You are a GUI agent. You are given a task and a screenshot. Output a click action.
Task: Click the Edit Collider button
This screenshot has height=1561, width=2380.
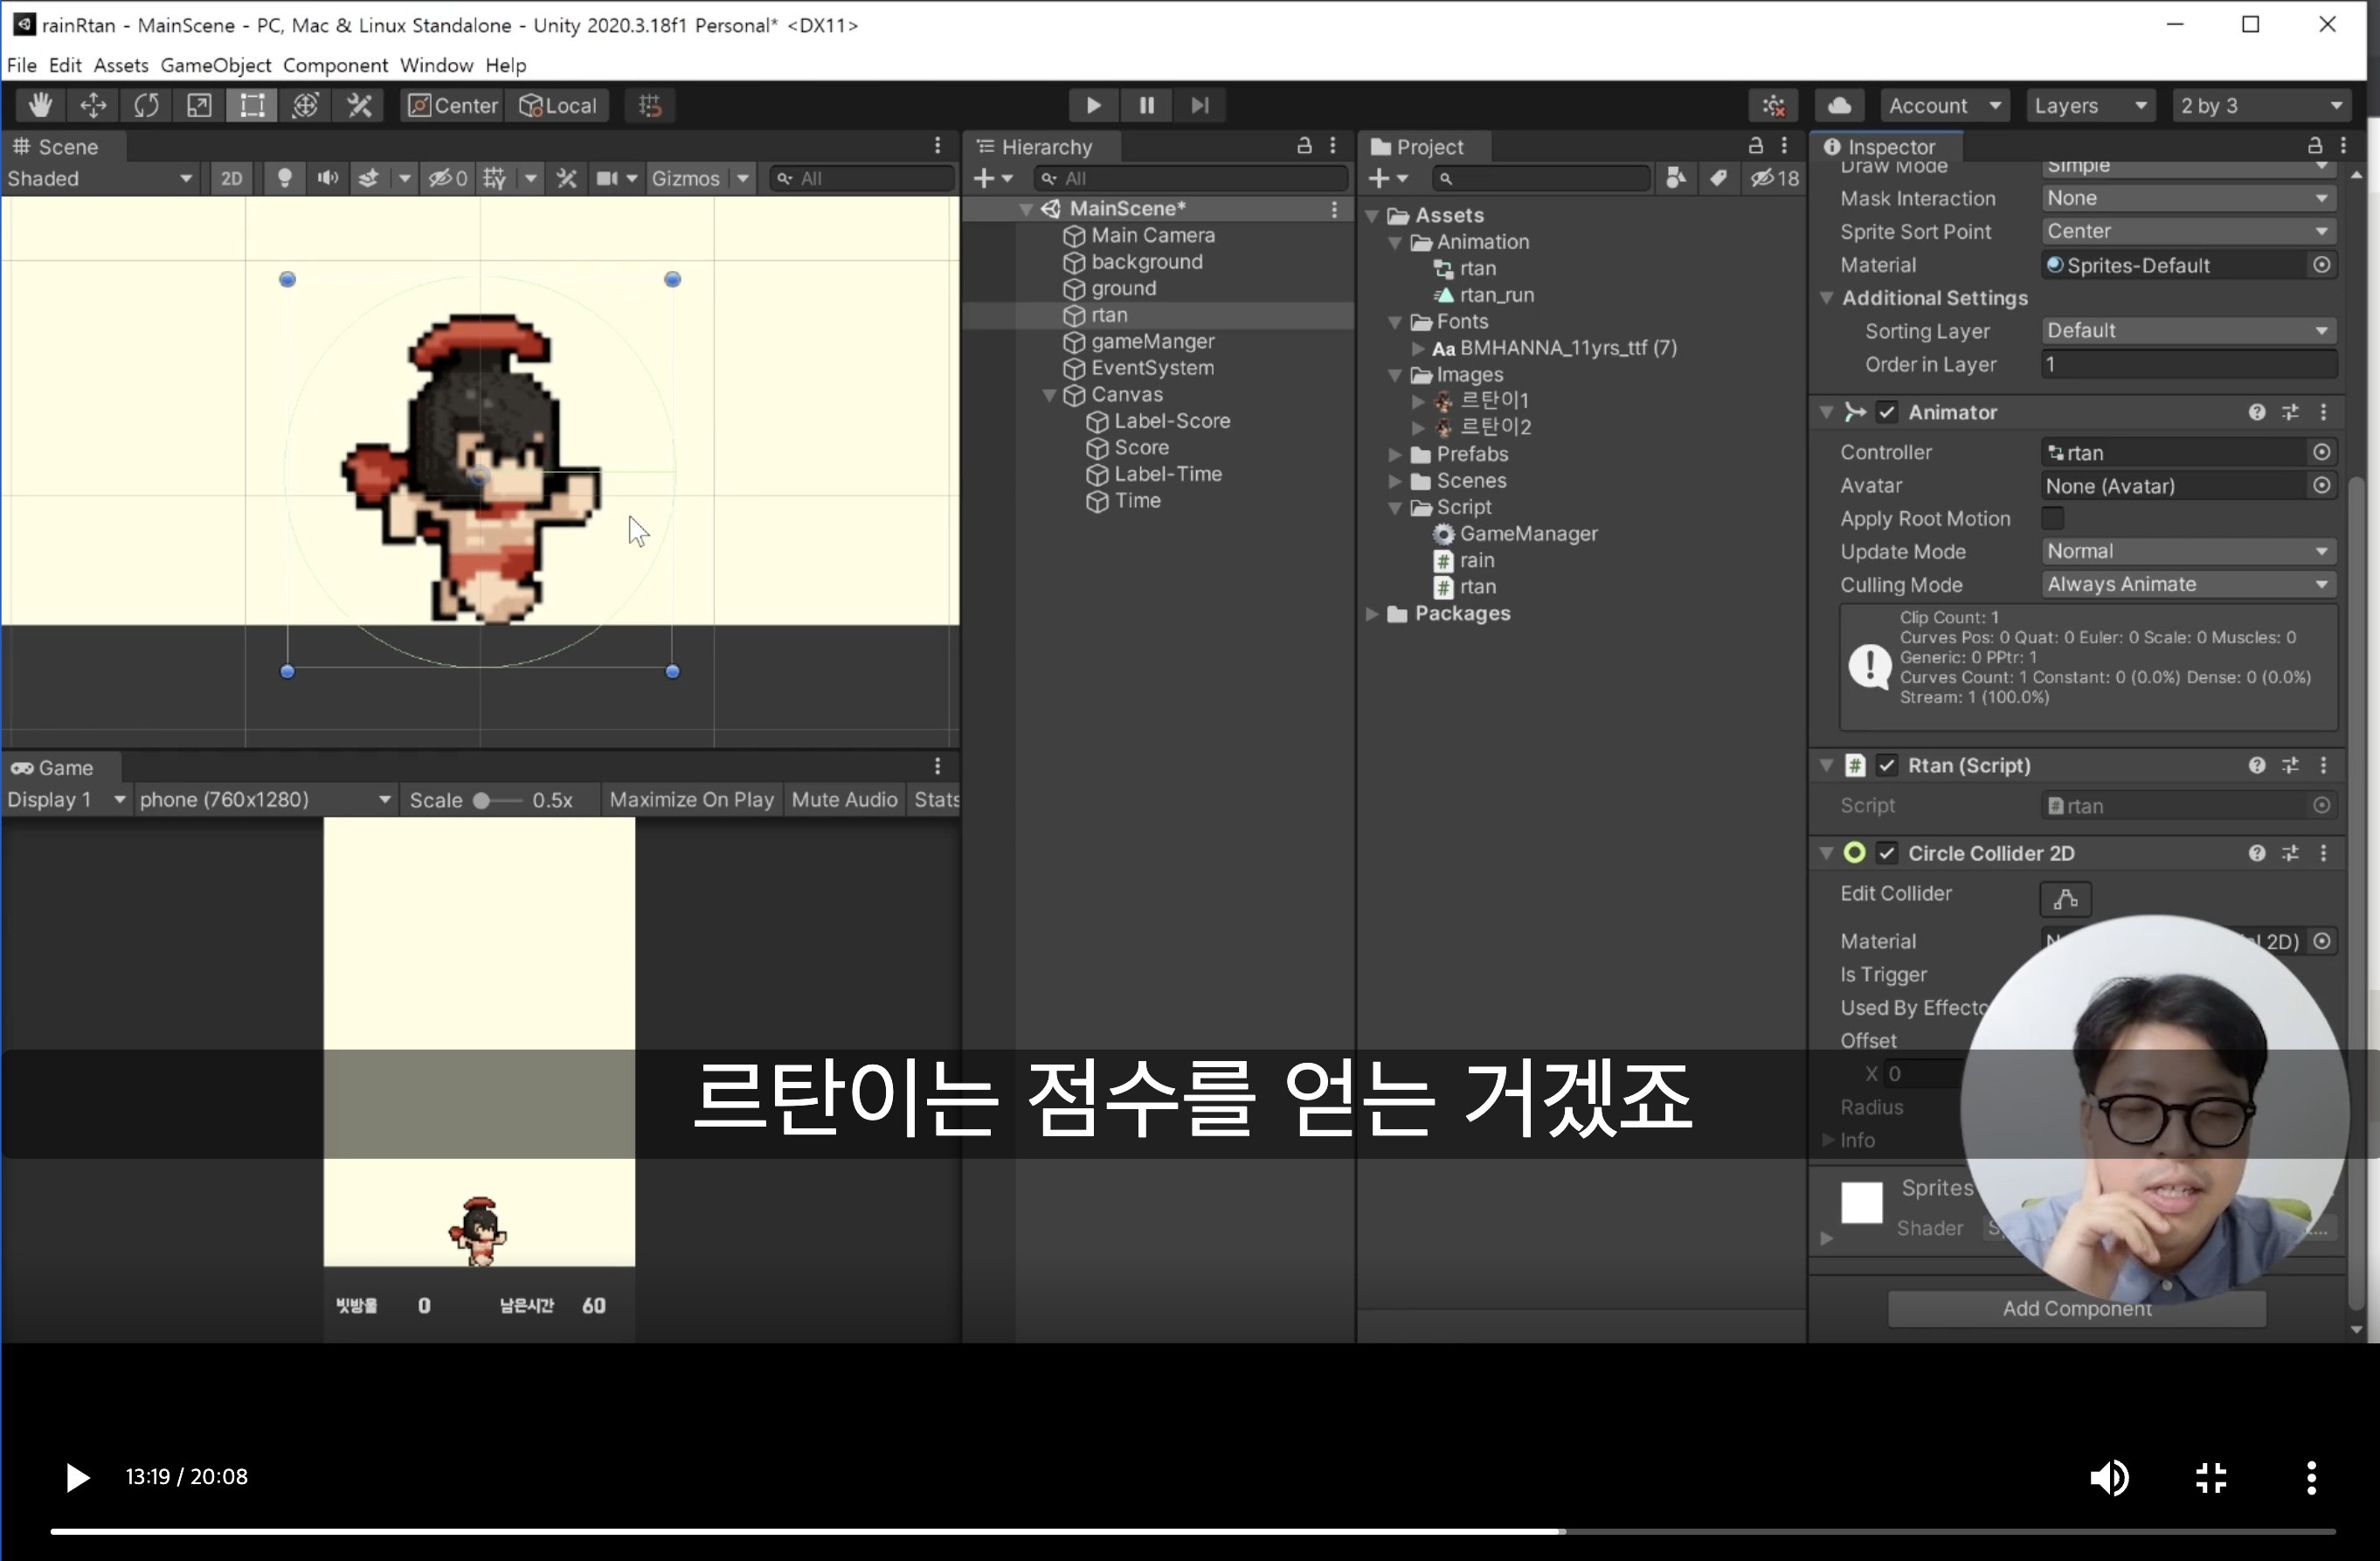2065,898
